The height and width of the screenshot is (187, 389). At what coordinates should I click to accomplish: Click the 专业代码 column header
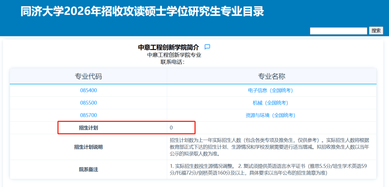(x=88, y=76)
